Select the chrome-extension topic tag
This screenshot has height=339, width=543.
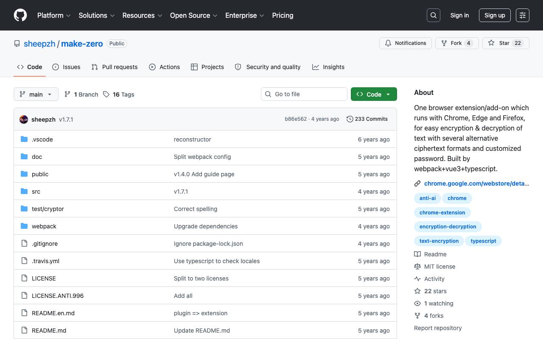pyautogui.click(x=442, y=212)
